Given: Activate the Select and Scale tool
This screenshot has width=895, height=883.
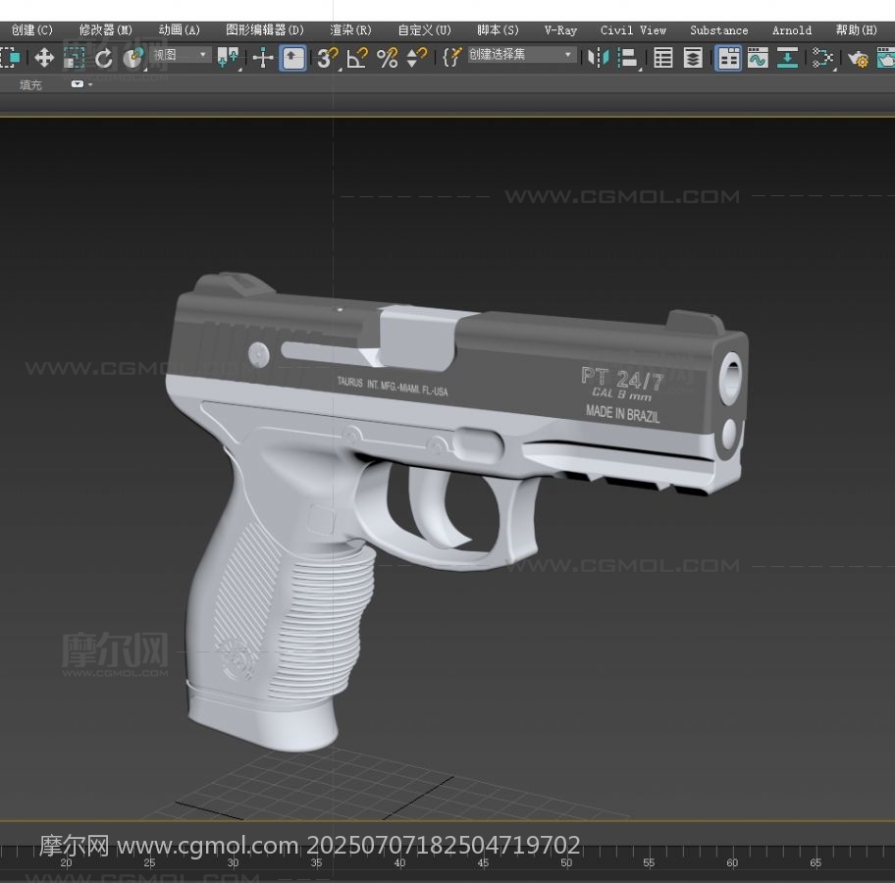Looking at the screenshot, I should click(74, 58).
